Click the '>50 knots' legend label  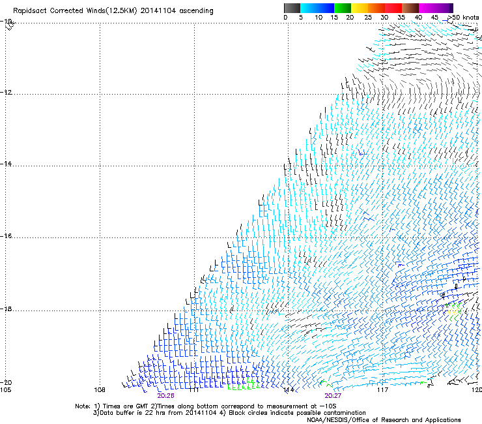(463, 18)
